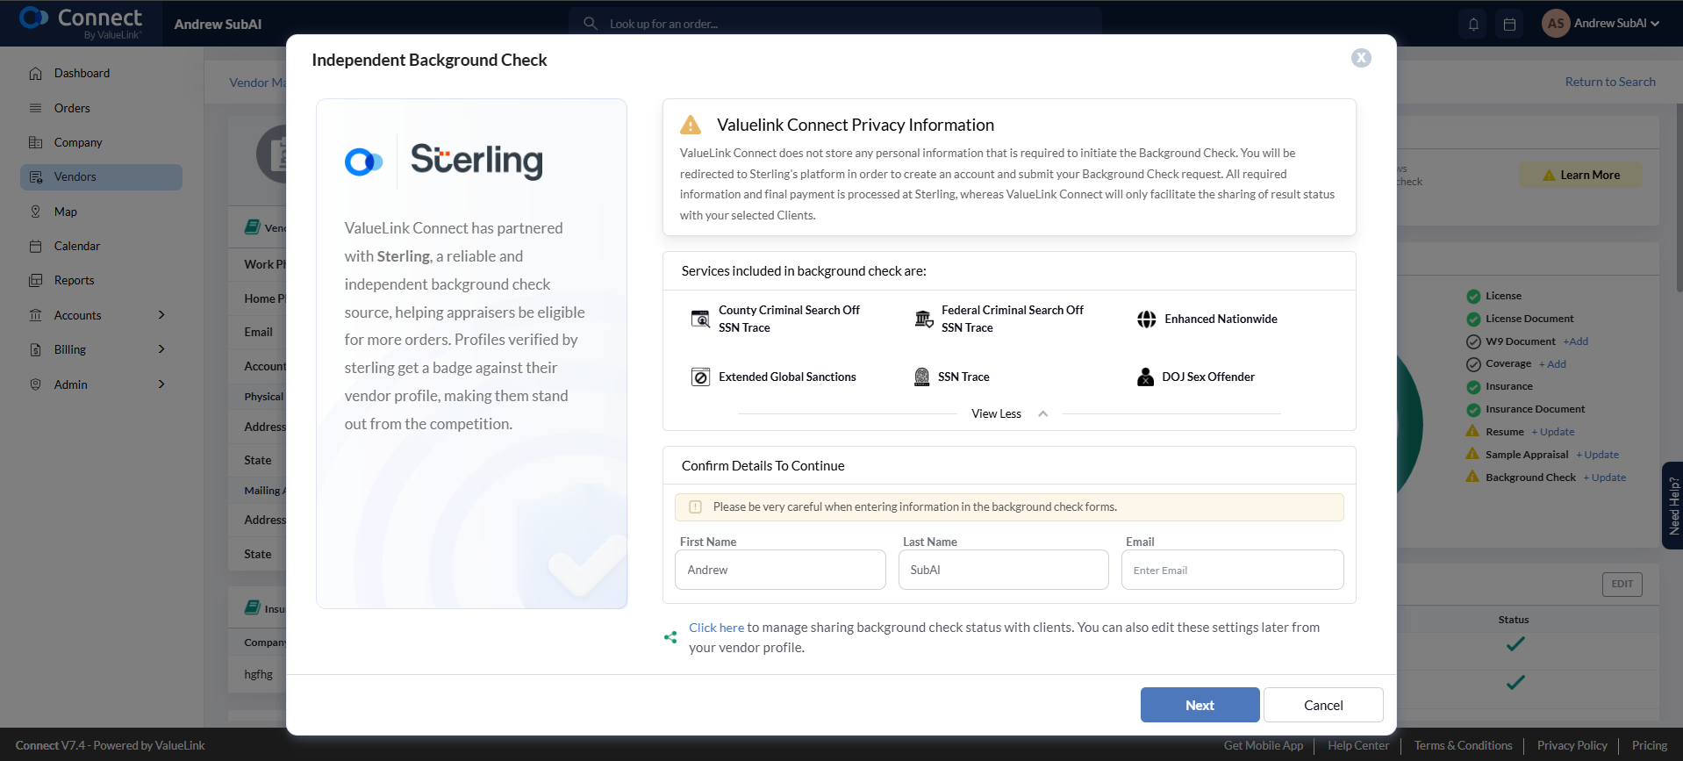Viewport: 1683px width, 761px height.
Task: Edit the First Name field
Action: tap(780, 570)
